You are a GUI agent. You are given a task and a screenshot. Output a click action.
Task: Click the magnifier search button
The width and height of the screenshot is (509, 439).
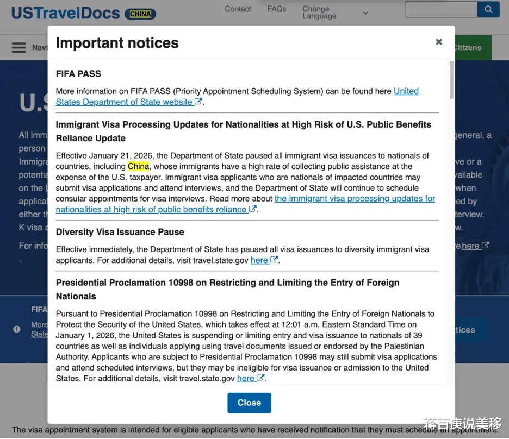(488, 9)
